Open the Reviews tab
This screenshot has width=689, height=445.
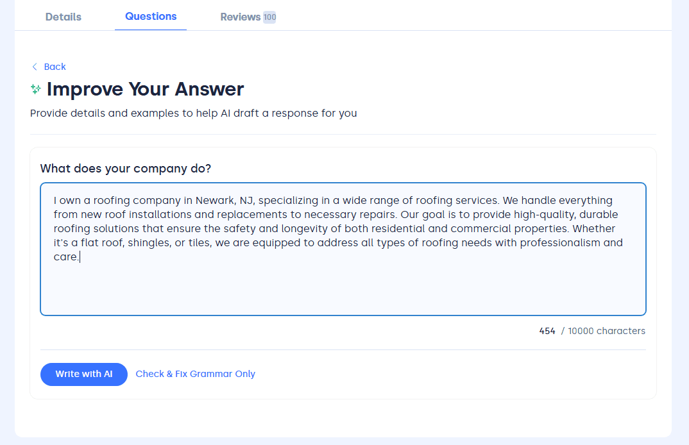[240, 17]
